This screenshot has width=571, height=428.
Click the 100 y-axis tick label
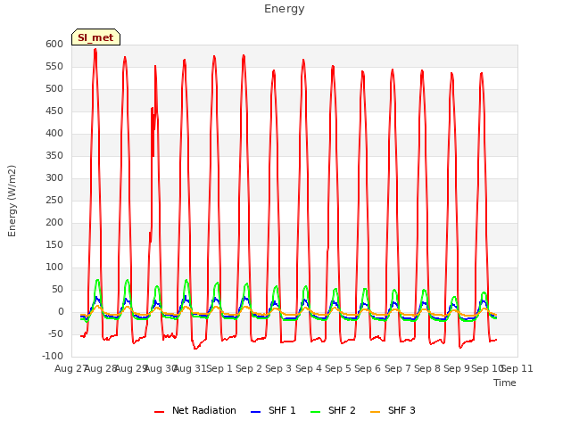coord(54,267)
